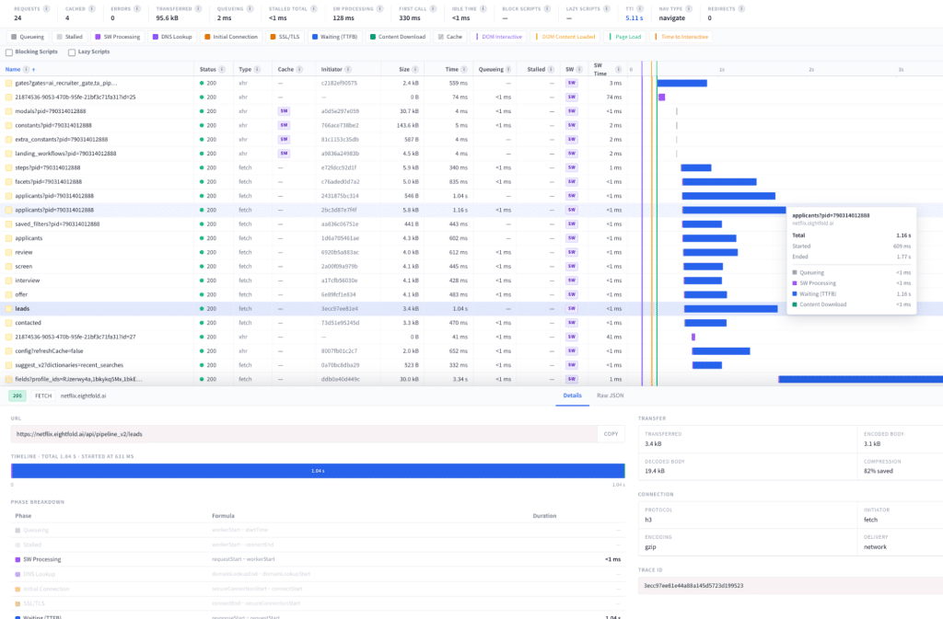943x619 pixels.
Task: Copy the request URL with COPY button
Action: [x=611, y=434]
